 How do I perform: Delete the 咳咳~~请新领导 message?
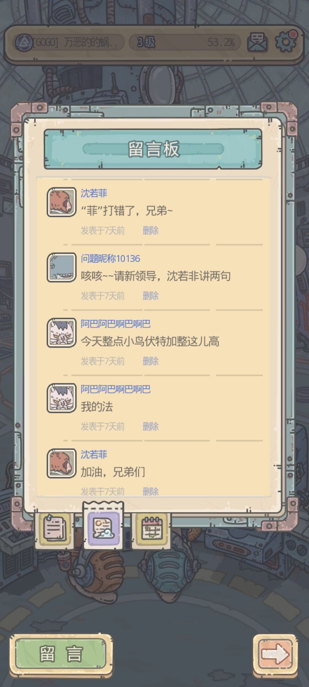click(150, 296)
